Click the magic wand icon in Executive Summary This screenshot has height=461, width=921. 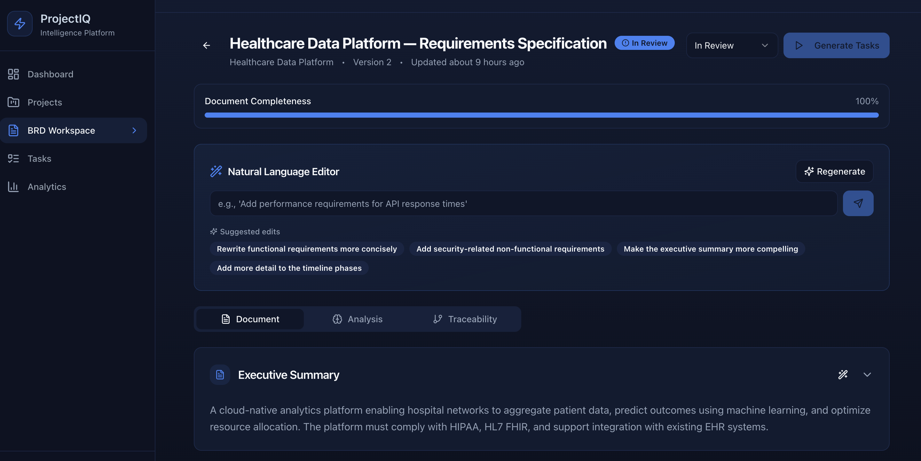pyautogui.click(x=843, y=374)
